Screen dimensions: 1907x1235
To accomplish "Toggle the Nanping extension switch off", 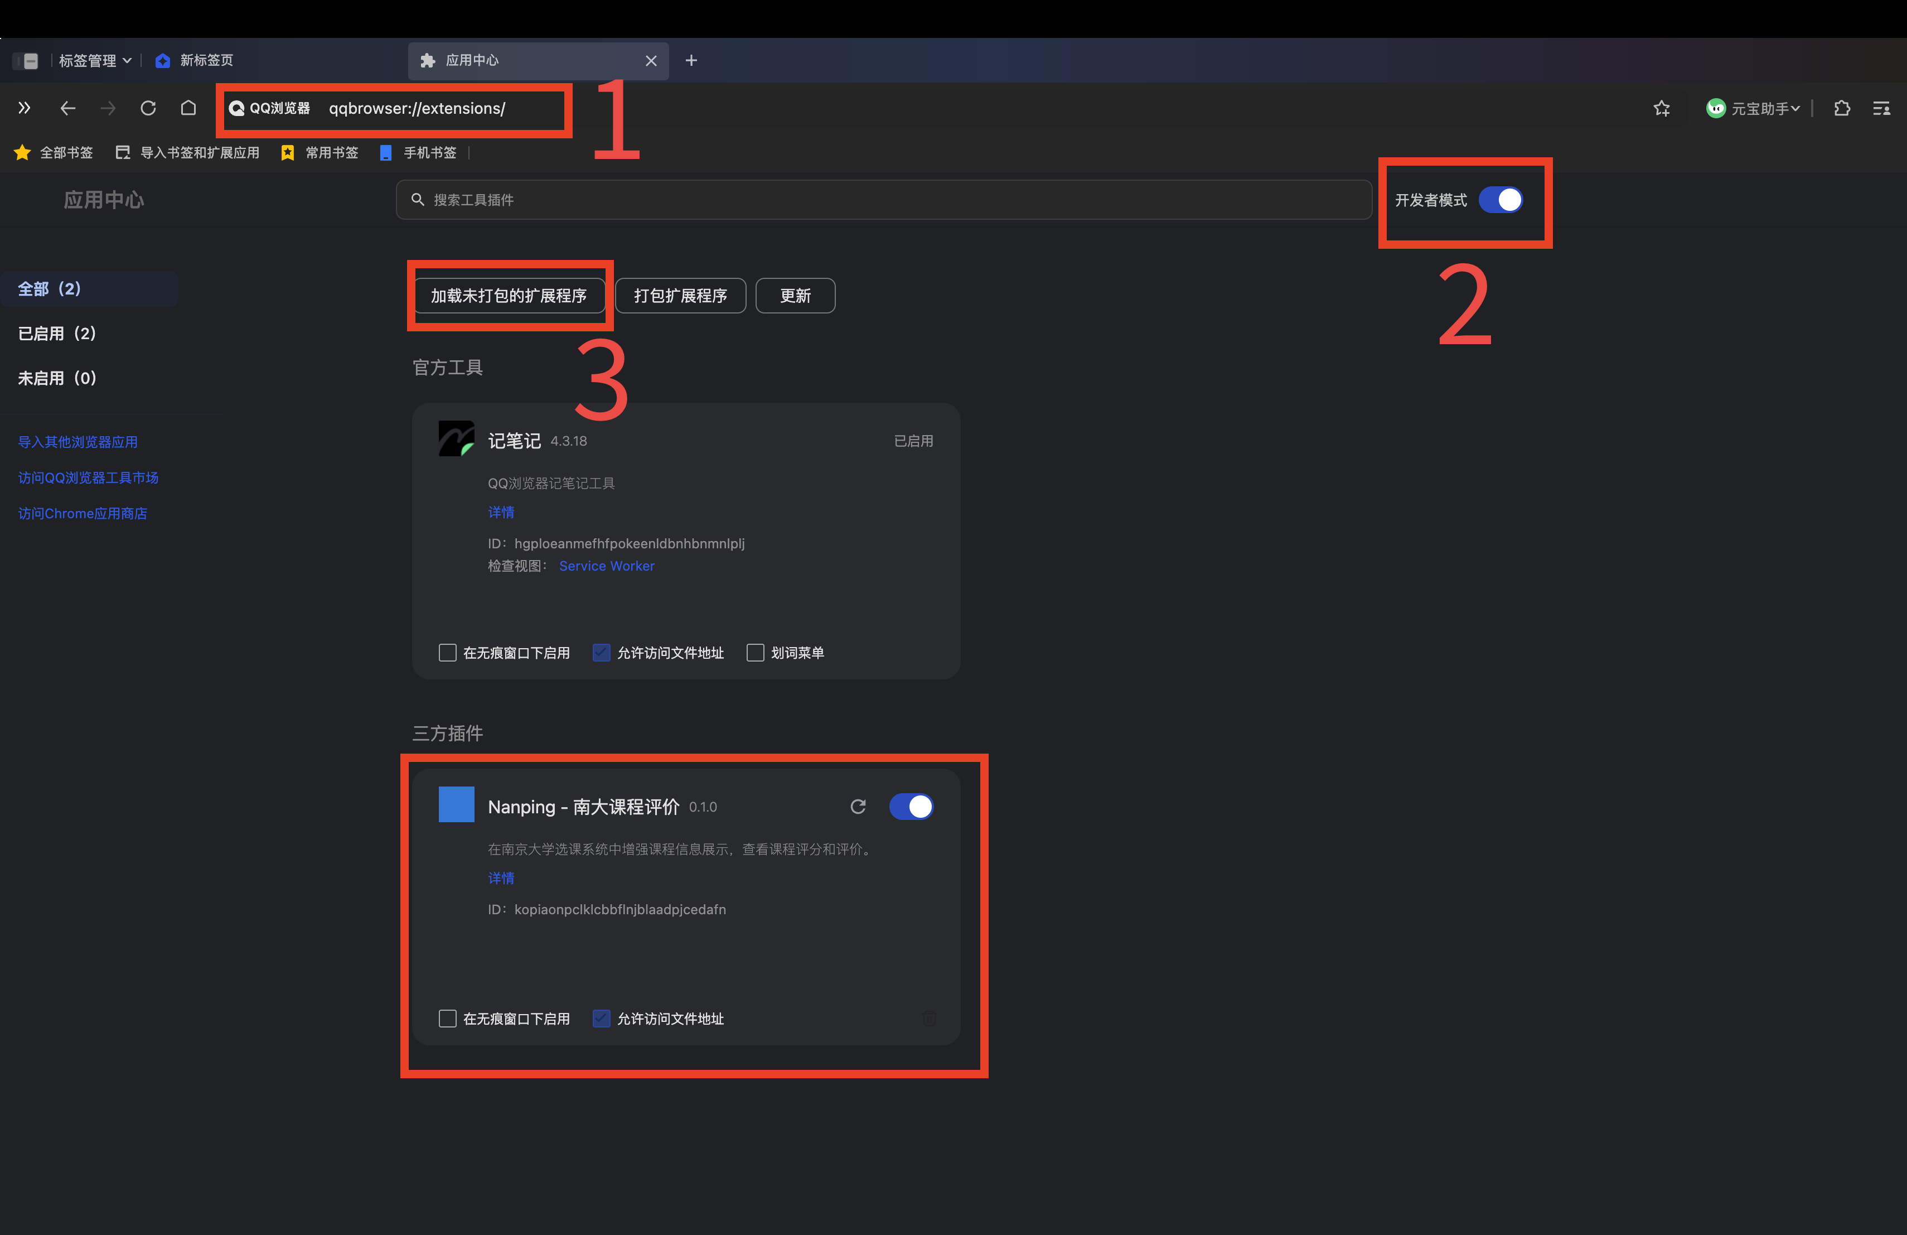I will [x=911, y=806].
